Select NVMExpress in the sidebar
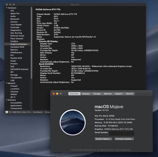Viewport: 158px width, 157px height. [16, 53]
